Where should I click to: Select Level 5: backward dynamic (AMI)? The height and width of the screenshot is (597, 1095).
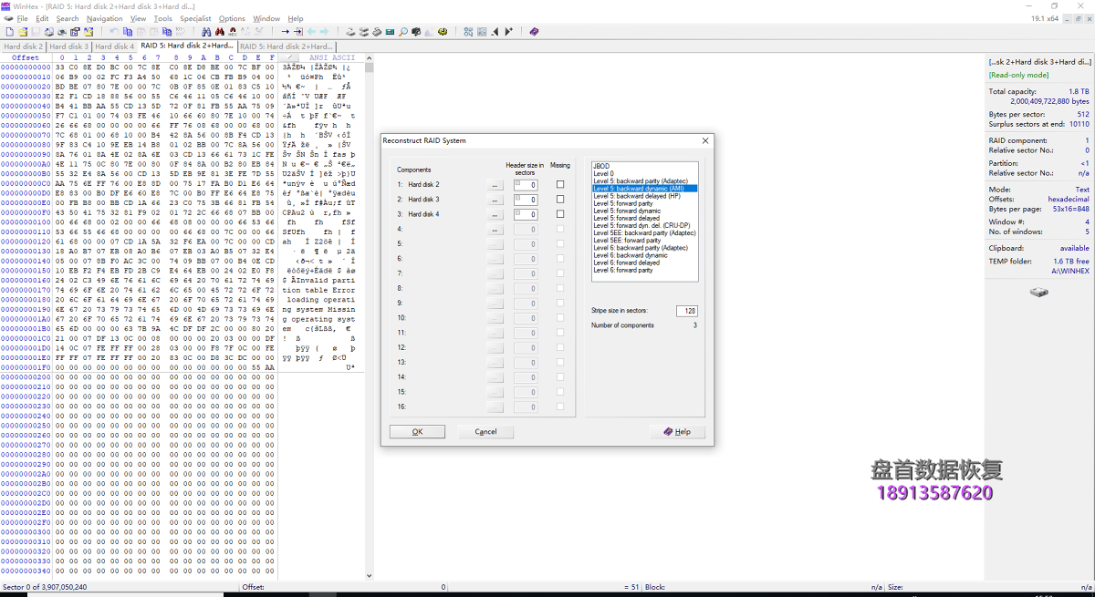click(x=644, y=189)
